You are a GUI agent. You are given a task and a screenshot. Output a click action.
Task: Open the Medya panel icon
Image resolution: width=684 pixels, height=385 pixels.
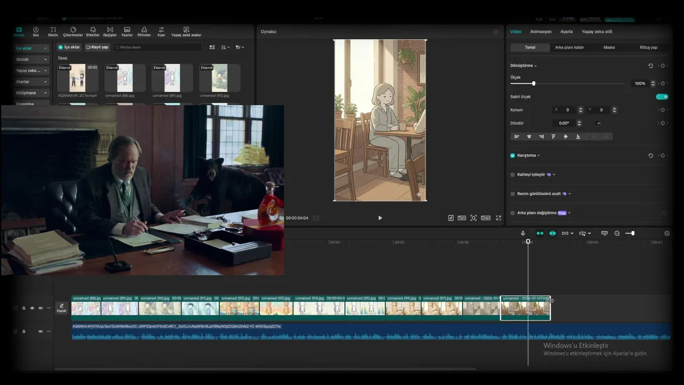point(19,32)
